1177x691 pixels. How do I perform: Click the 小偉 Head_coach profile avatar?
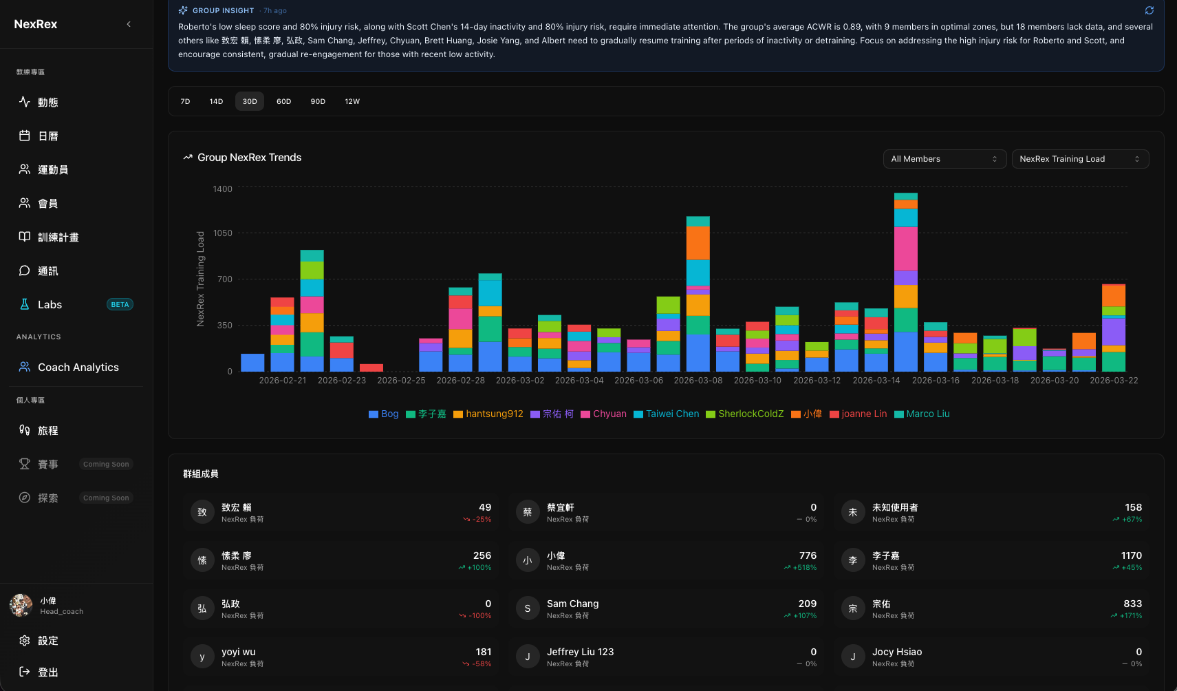tap(21, 606)
